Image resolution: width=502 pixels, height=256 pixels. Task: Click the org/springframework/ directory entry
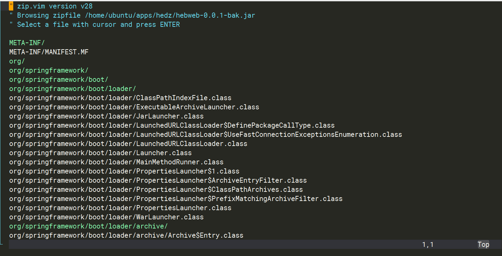pyautogui.click(x=49, y=70)
